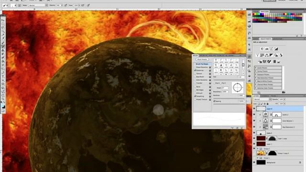Click the Invert adjustment icon
This screenshot has width=306, height=172.
tap(260, 62)
